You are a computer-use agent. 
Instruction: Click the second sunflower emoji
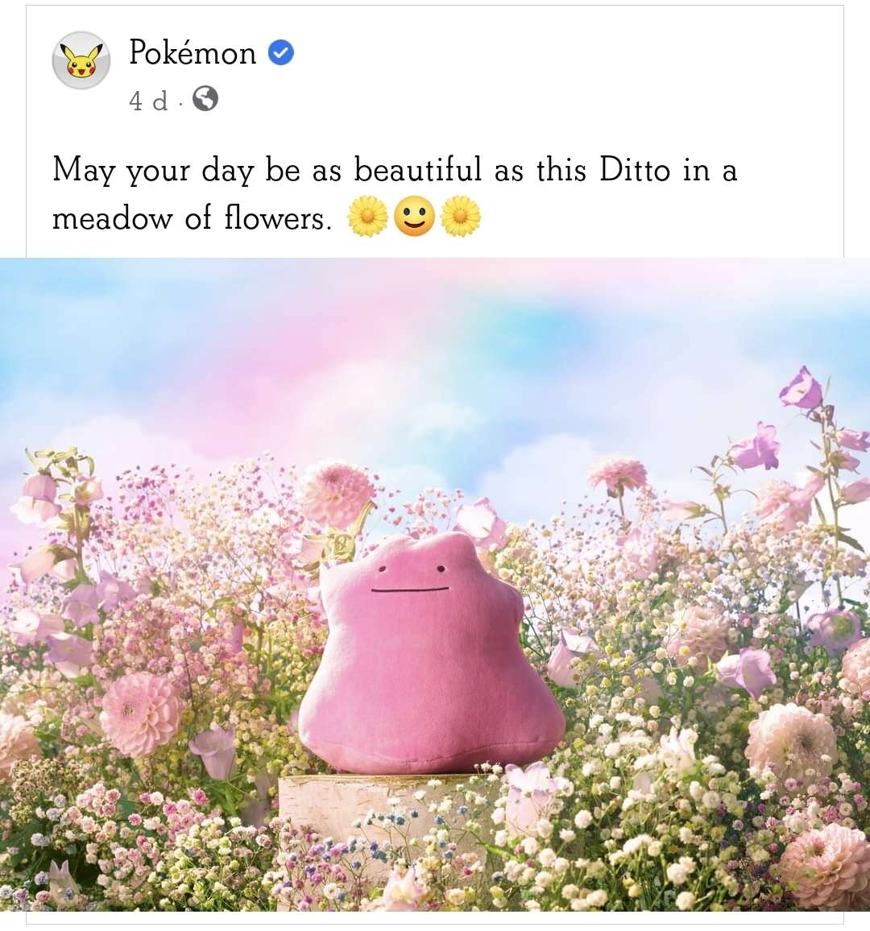(460, 217)
